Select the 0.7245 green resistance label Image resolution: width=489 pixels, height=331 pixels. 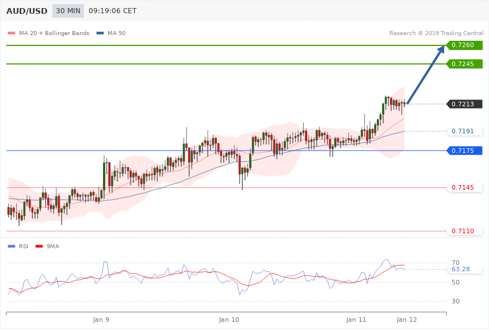click(465, 64)
